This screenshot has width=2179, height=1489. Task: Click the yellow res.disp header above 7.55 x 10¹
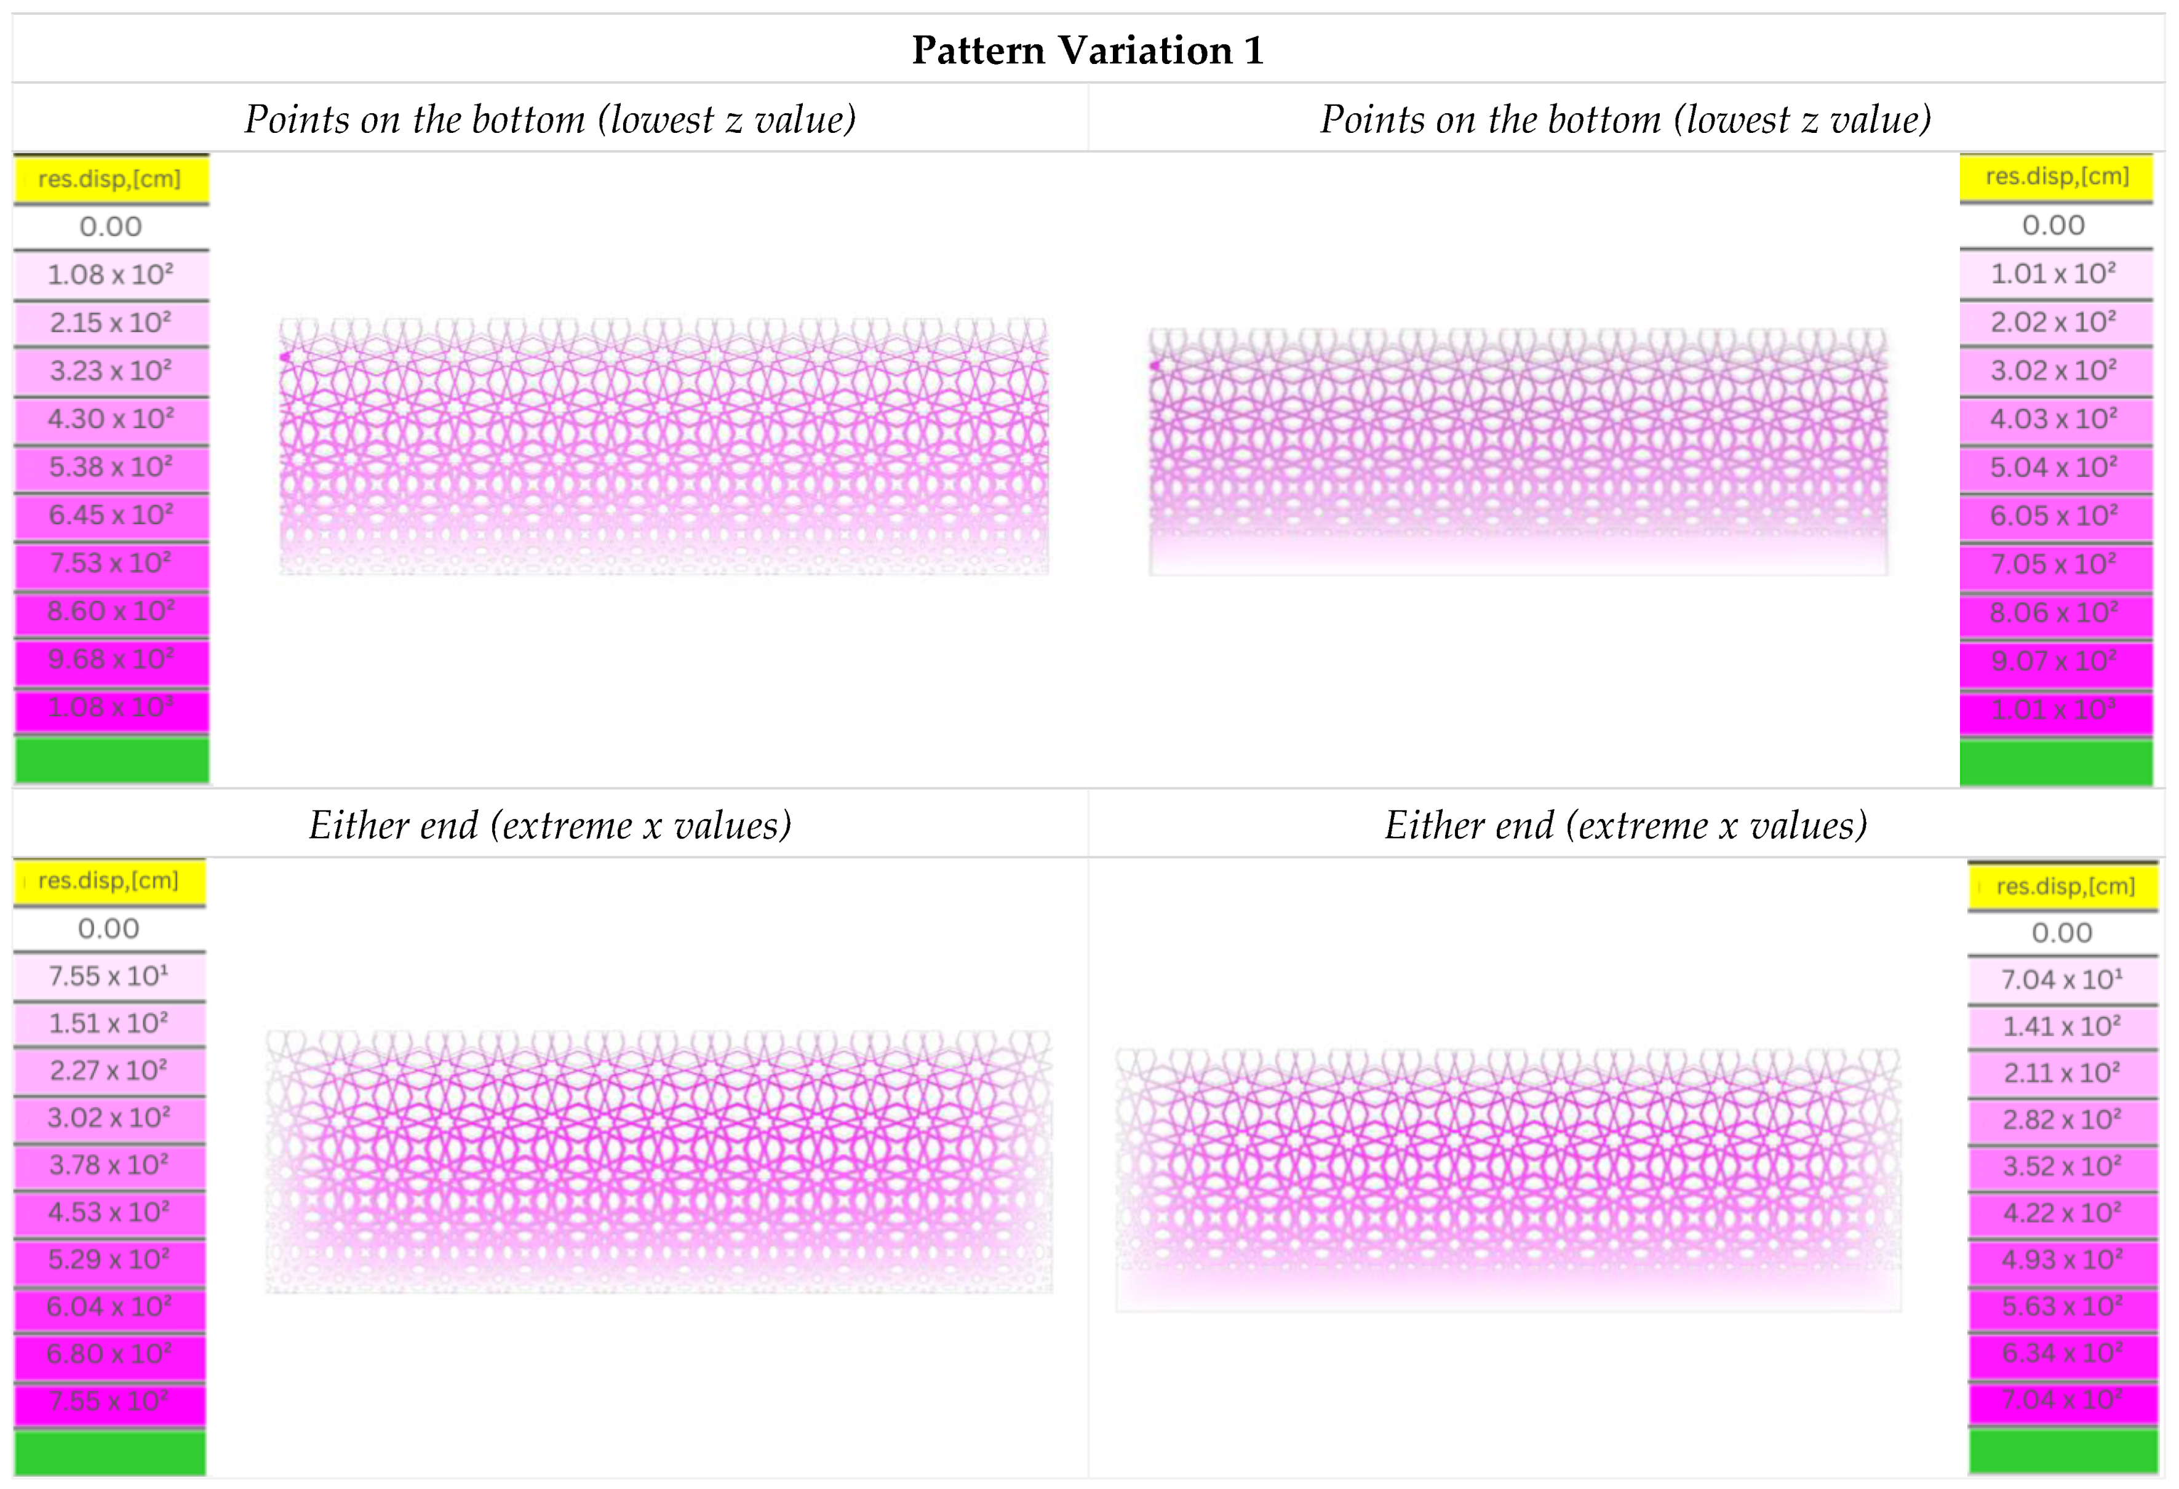click(109, 881)
